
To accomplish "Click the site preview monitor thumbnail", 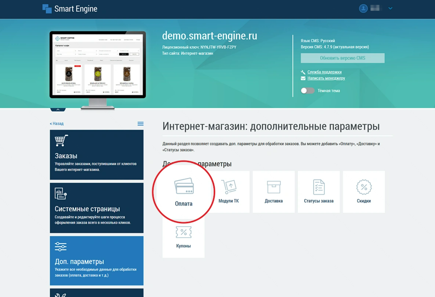I will tap(98, 65).
